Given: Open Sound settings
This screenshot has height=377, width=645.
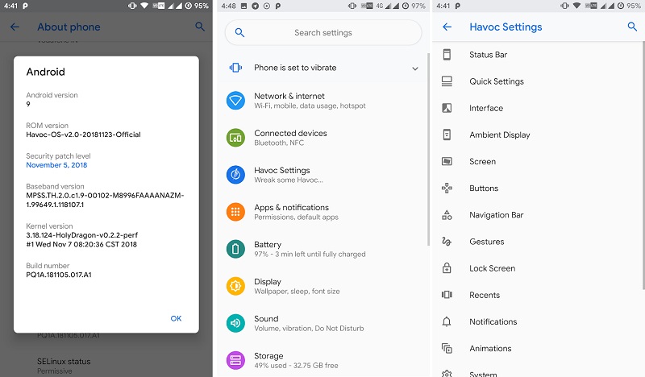Looking at the screenshot, I should (x=323, y=323).
